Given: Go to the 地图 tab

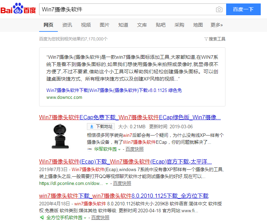Looking at the screenshot, I should 198,25.
